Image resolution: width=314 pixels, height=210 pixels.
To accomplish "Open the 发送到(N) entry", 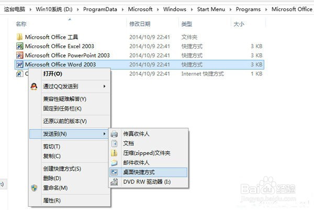I will [69, 134].
